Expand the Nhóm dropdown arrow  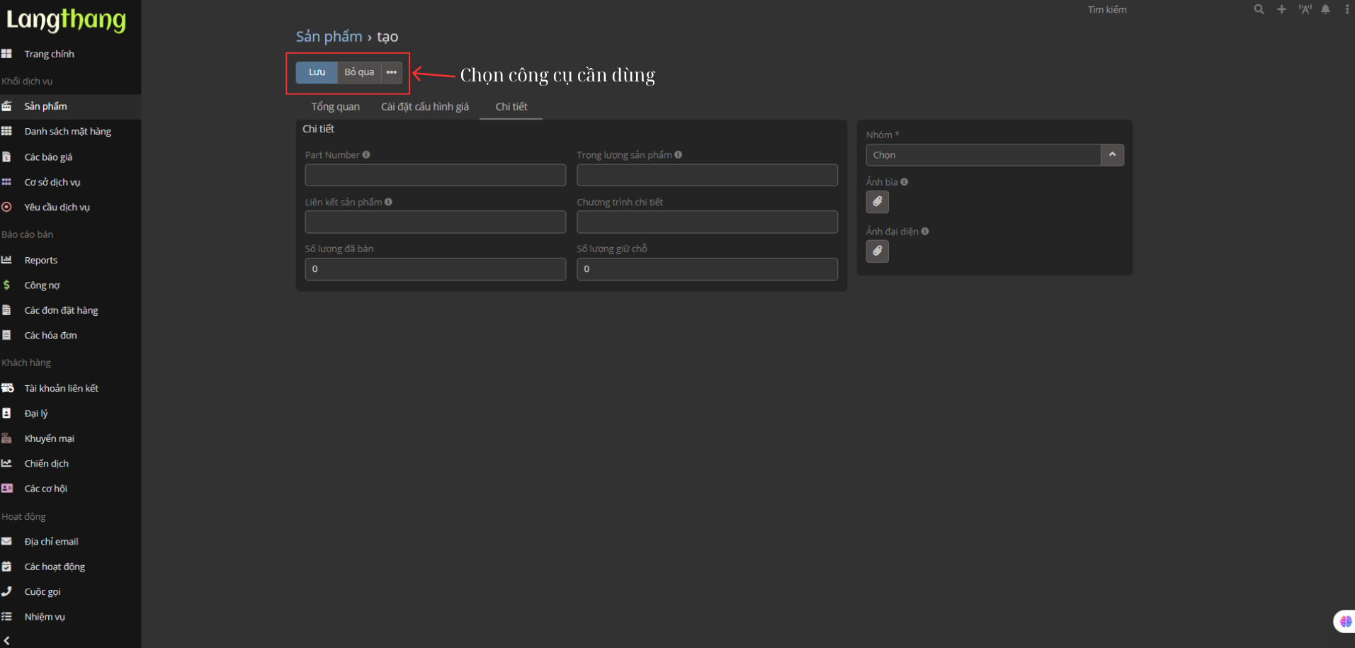pos(1112,155)
